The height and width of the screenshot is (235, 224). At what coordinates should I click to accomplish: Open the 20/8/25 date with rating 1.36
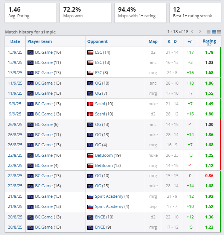click(x=15, y=217)
